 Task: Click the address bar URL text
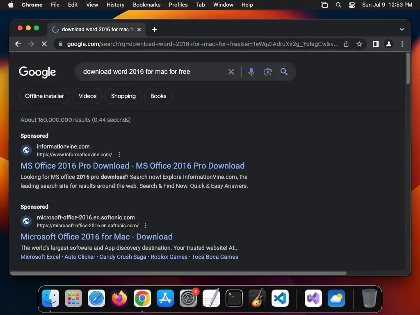[203, 44]
